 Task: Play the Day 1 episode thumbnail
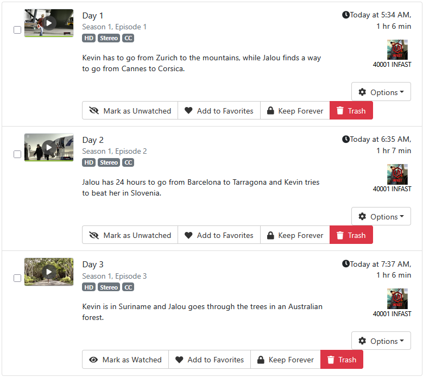pos(49,23)
